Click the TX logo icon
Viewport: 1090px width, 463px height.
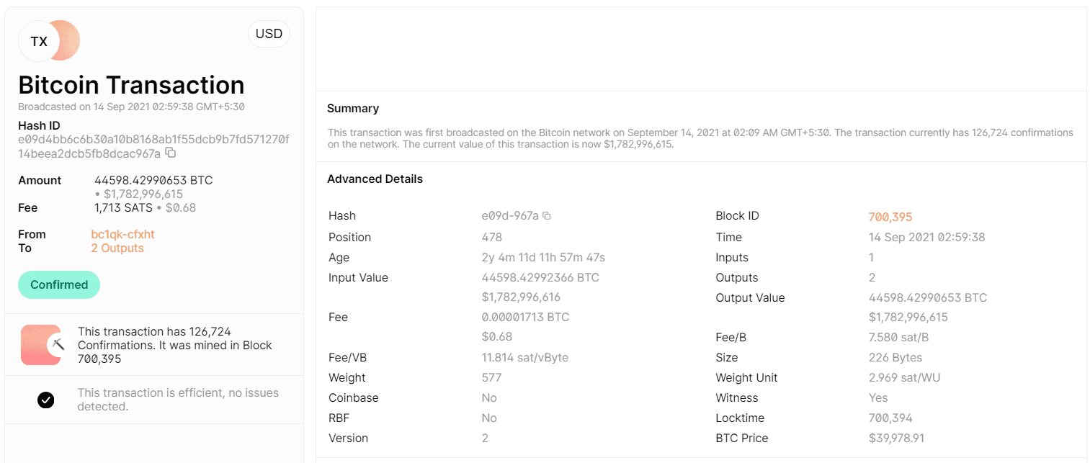tap(39, 41)
